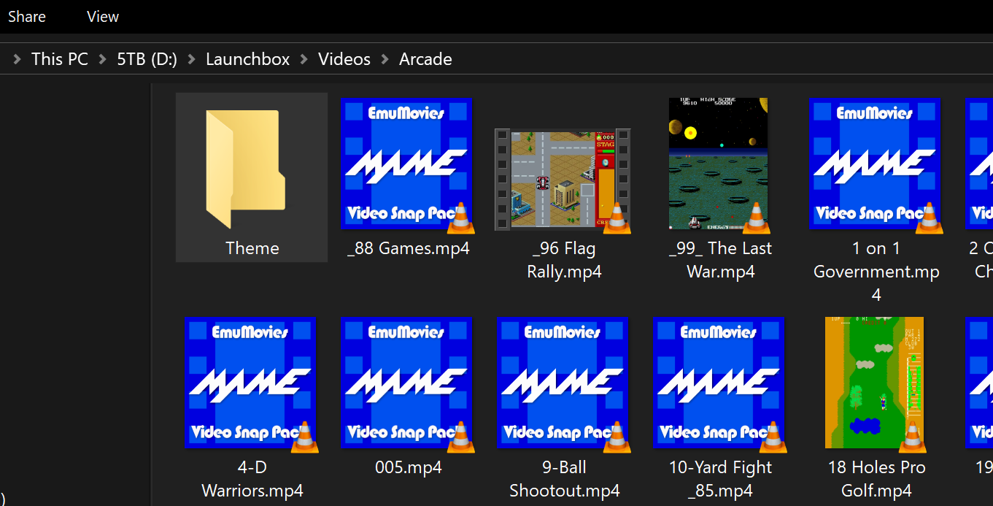Image resolution: width=993 pixels, height=506 pixels.
Task: Navigate to This PC in address bar
Action: pos(60,59)
